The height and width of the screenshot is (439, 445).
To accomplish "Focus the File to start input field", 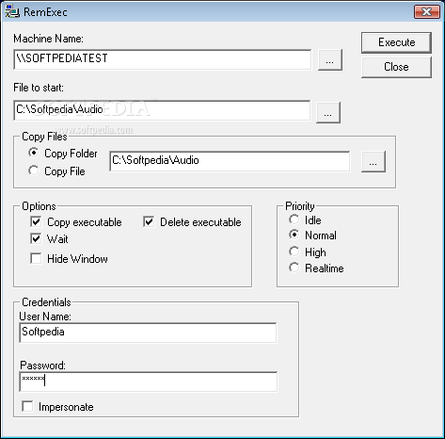I will click(162, 110).
